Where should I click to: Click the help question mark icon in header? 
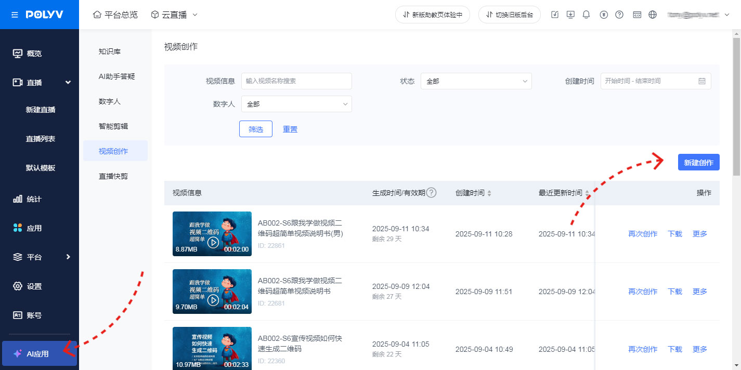619,15
